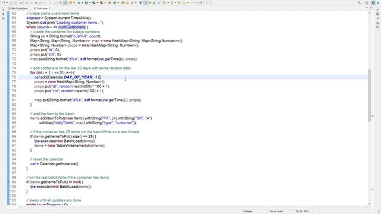Image resolution: width=381 pixels, height=214 pixels.
Task: Click the Back navigation arrow icon
Action: 184,2
